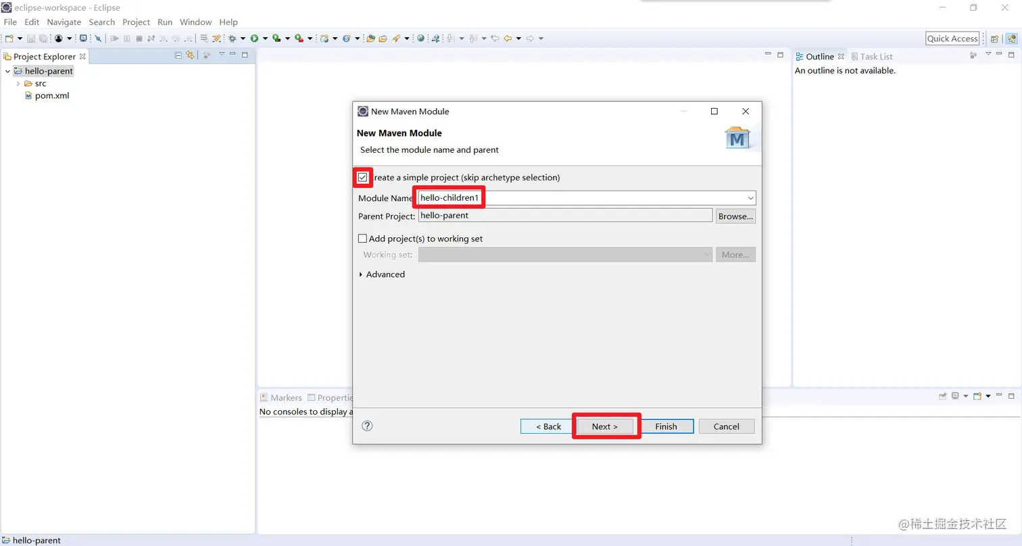The image size is (1022, 546).
Task: Switch to the Task List tab
Action: [x=872, y=57]
